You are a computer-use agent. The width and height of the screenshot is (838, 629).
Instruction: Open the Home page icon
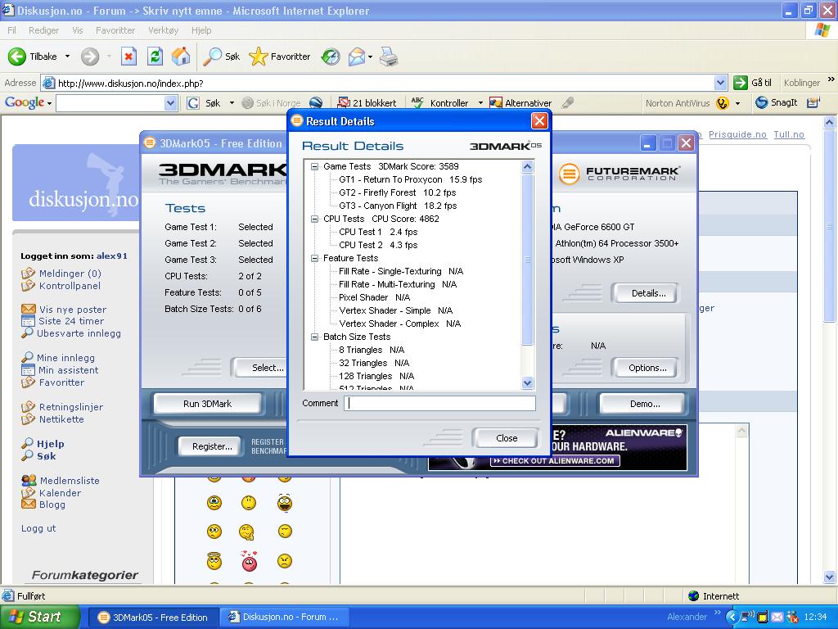tap(181, 57)
